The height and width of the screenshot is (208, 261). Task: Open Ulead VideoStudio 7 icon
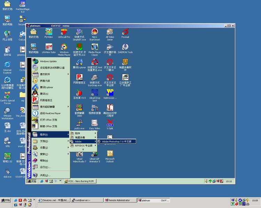(x=79, y=154)
